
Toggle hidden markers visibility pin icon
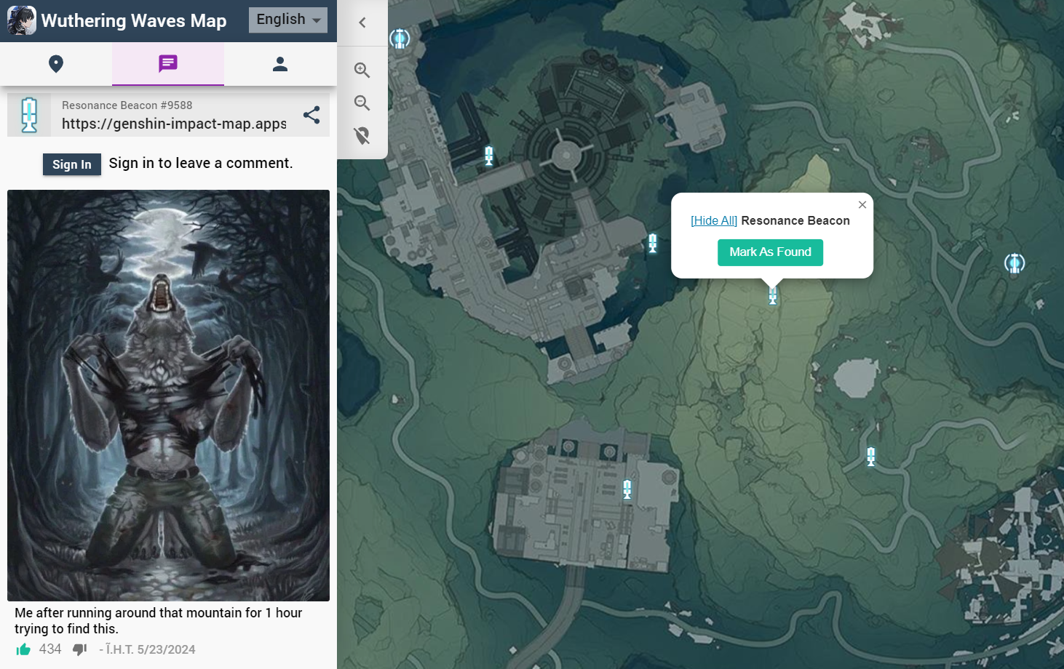point(362,136)
